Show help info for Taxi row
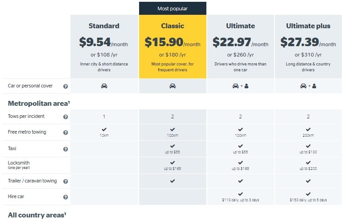This screenshot has width=345, height=221. [x=66, y=149]
